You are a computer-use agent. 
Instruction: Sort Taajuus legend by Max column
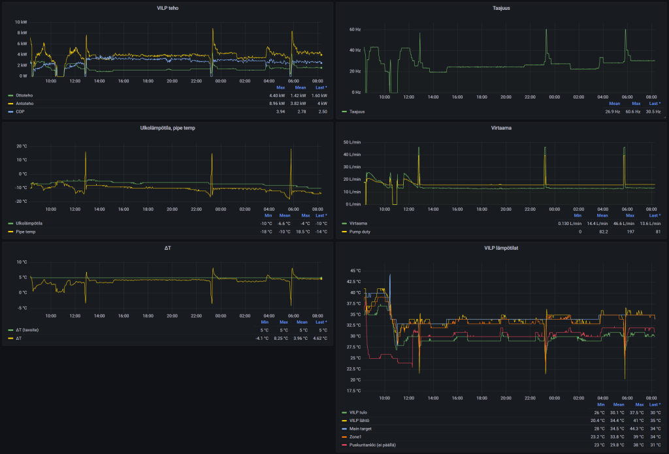point(636,103)
